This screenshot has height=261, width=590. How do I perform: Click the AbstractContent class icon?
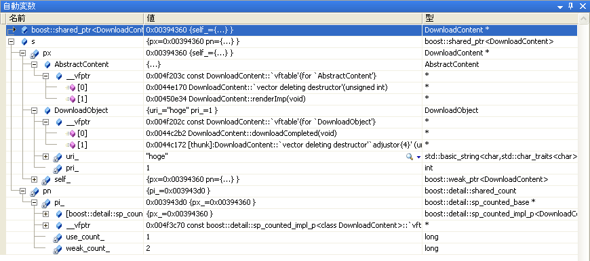(x=47, y=64)
